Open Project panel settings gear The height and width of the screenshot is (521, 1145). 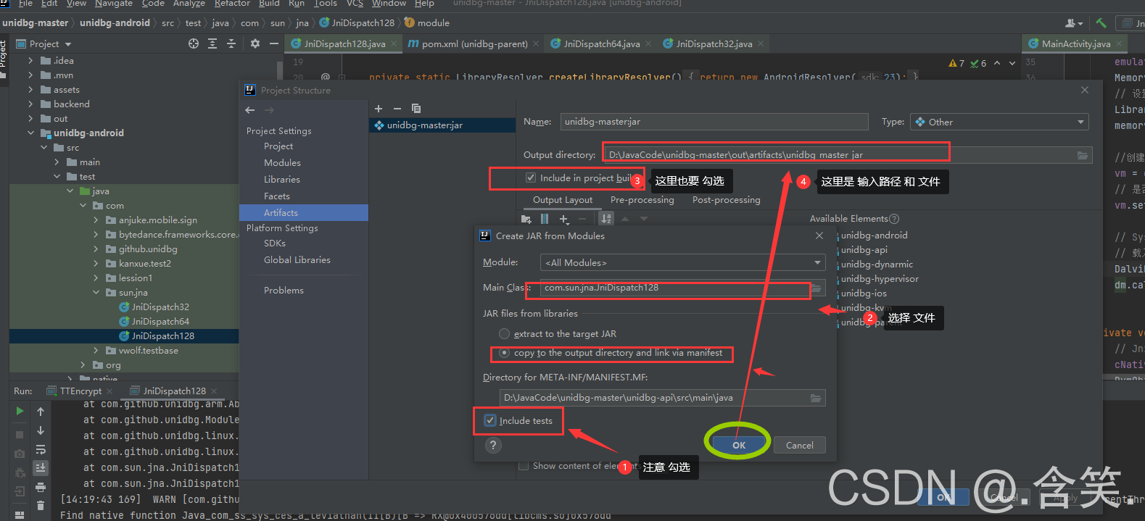coord(255,43)
